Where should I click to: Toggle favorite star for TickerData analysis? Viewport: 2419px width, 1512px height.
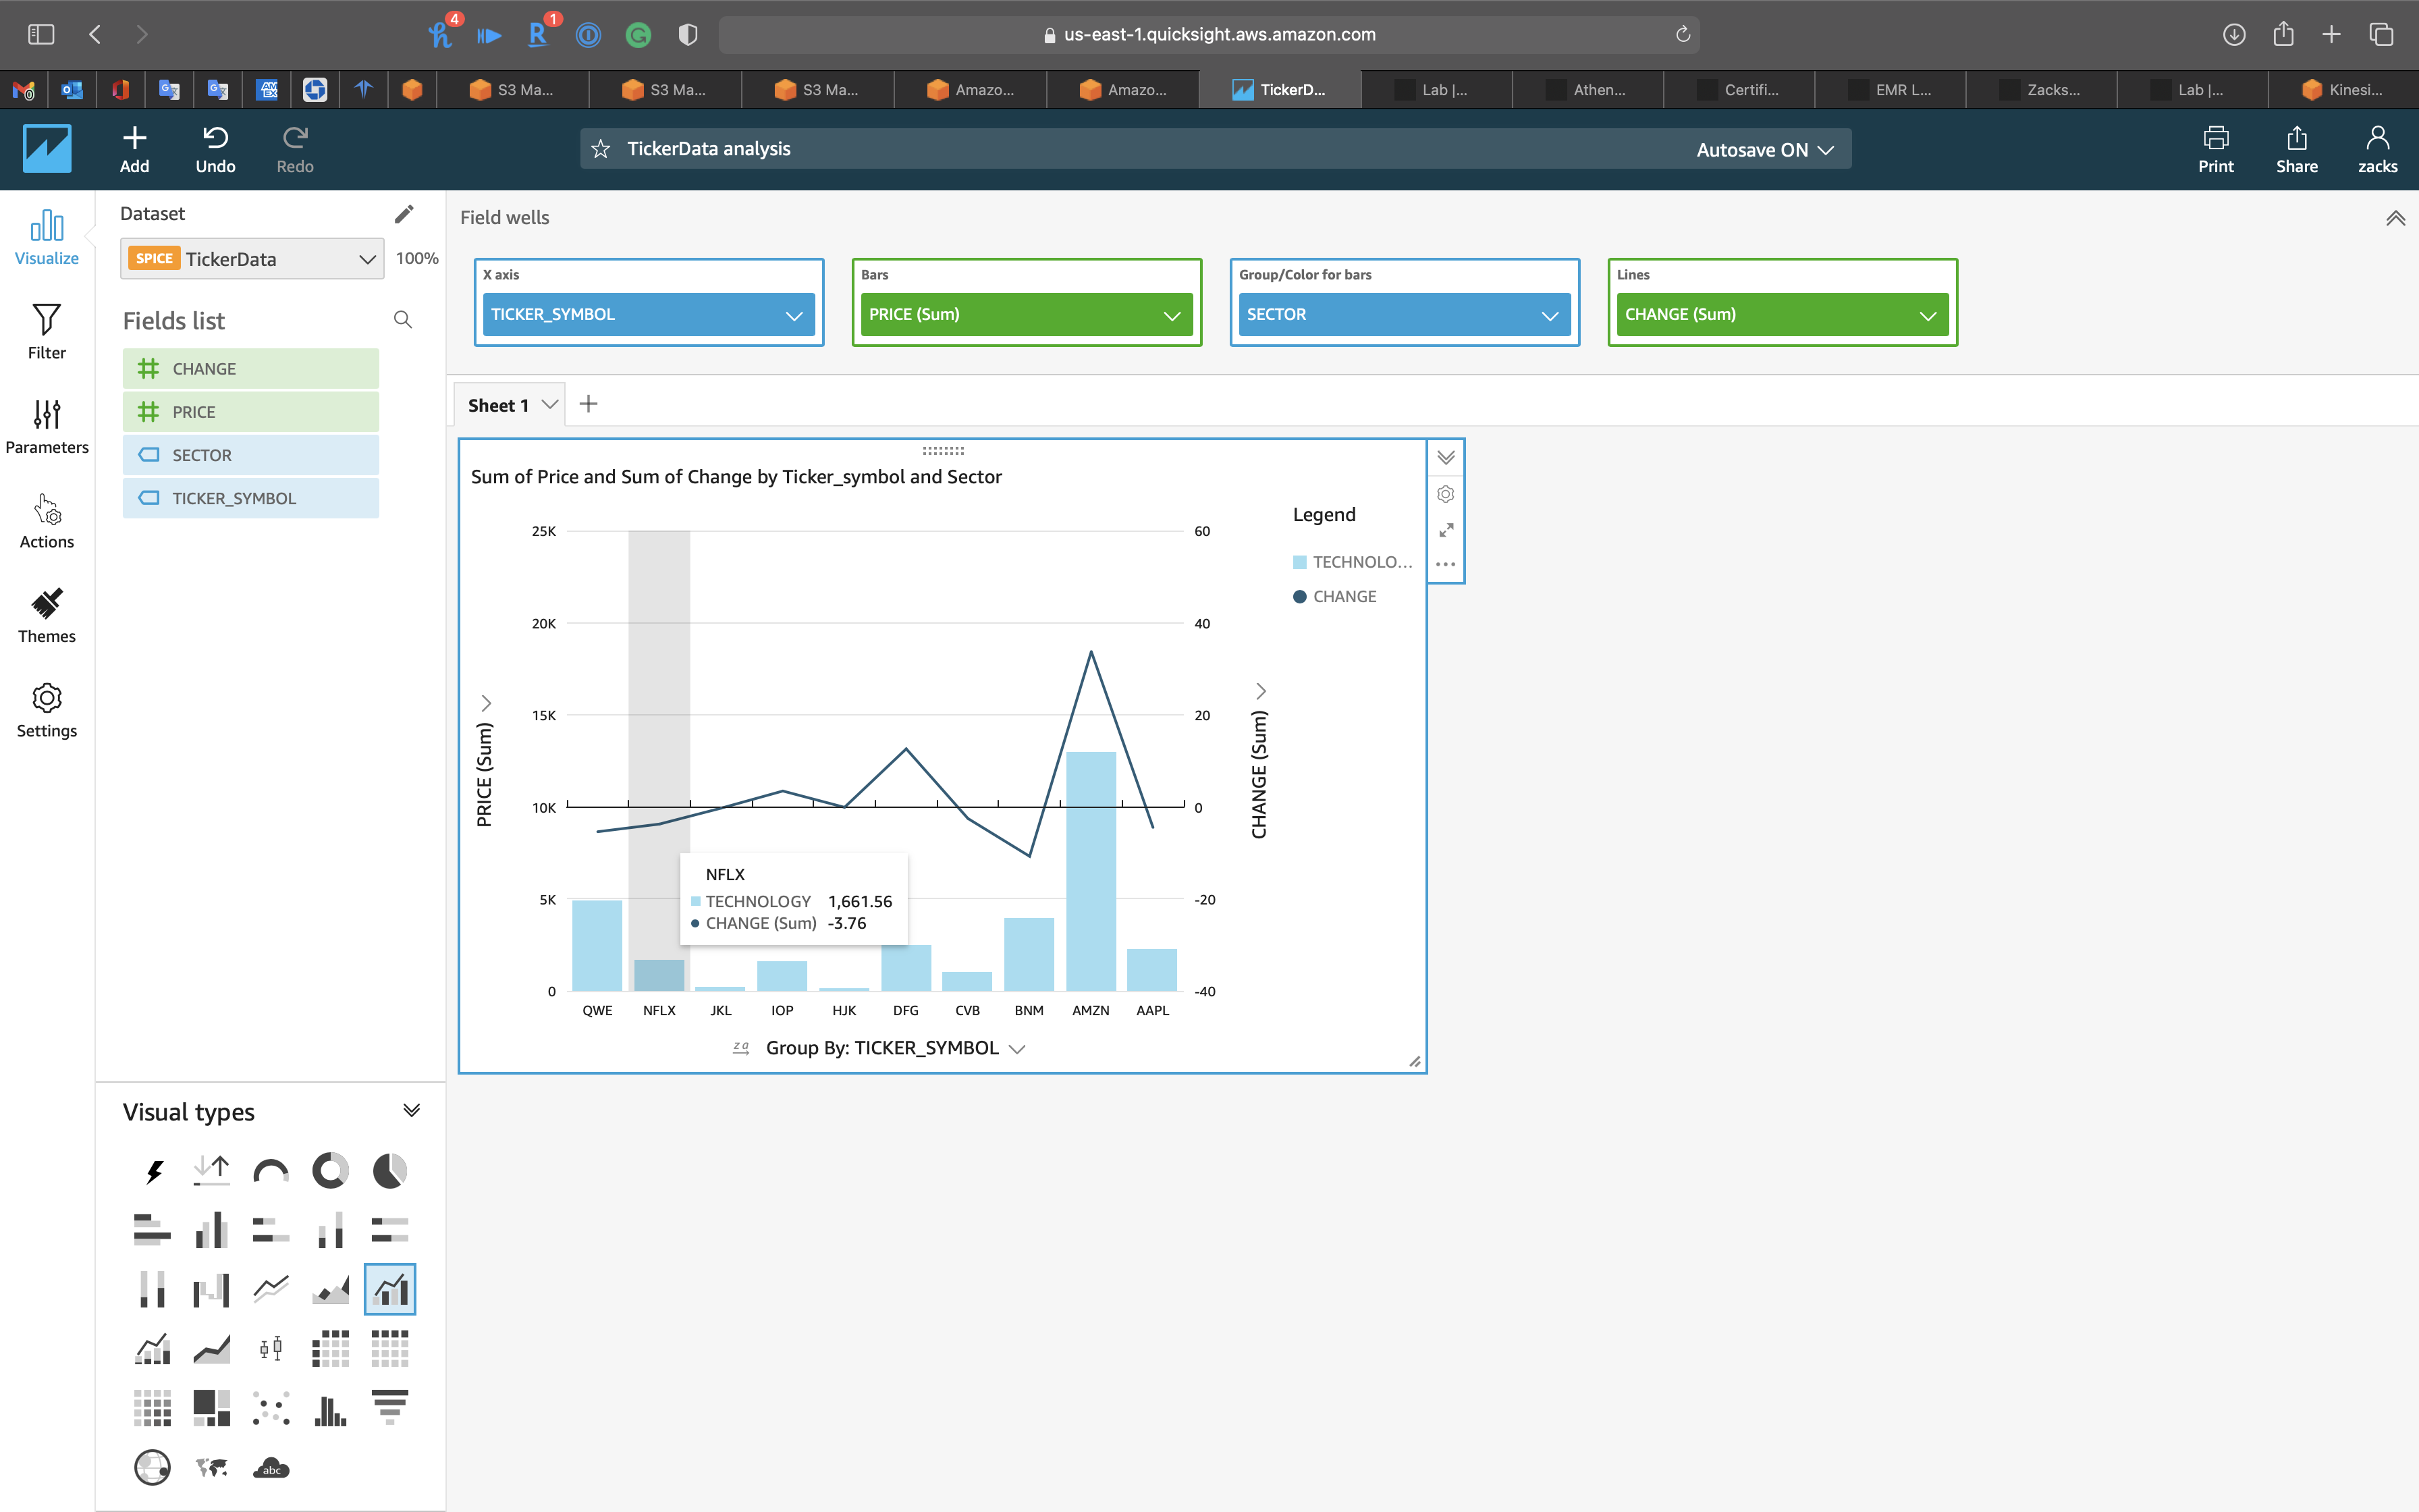[601, 149]
